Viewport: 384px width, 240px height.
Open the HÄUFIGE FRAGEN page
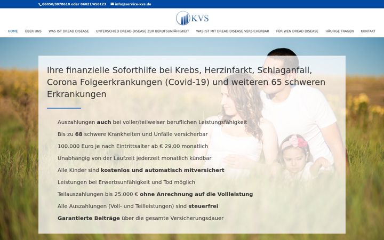[x=339, y=31]
